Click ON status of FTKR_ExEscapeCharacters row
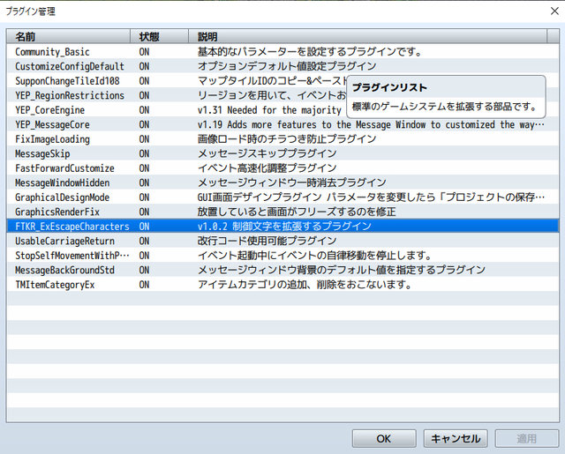This screenshot has width=565, height=454. [144, 227]
